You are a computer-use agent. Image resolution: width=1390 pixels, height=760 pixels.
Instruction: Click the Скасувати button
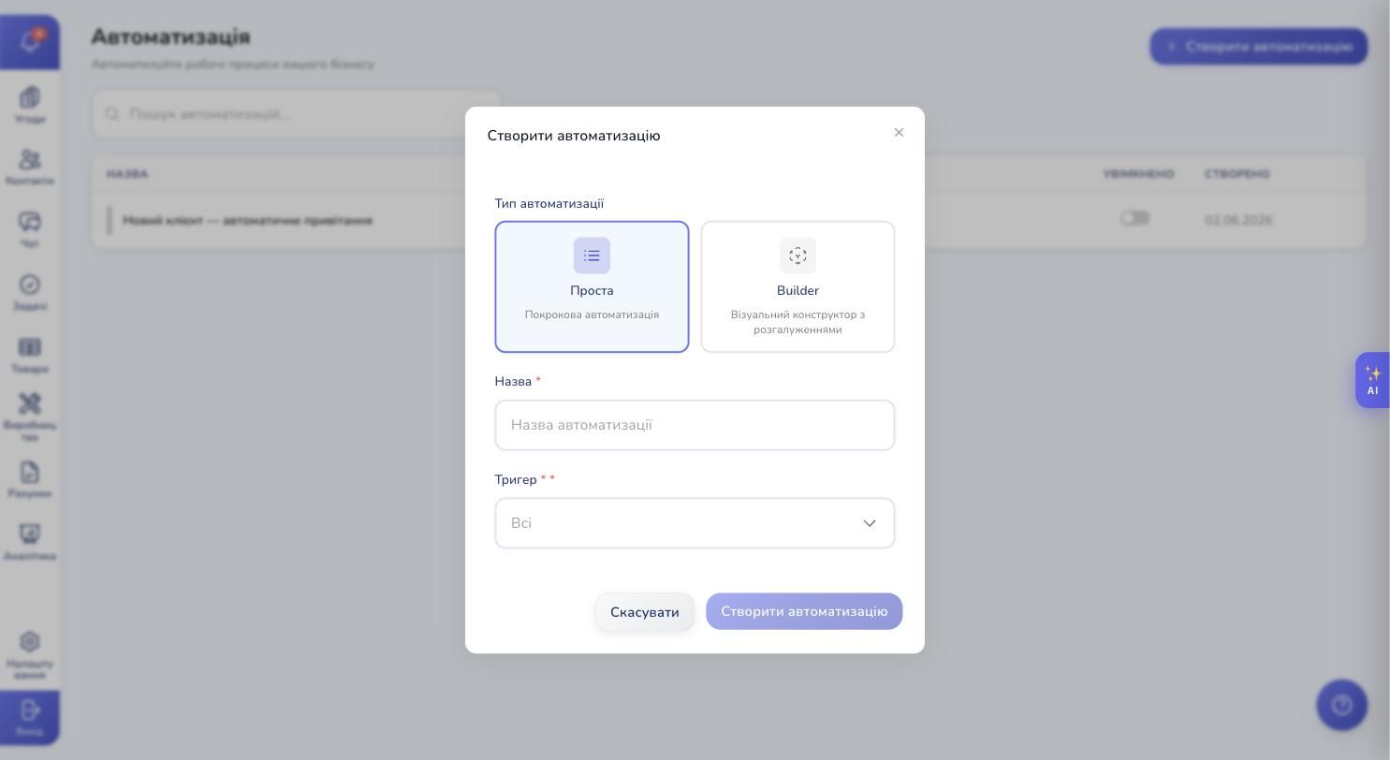coord(645,612)
